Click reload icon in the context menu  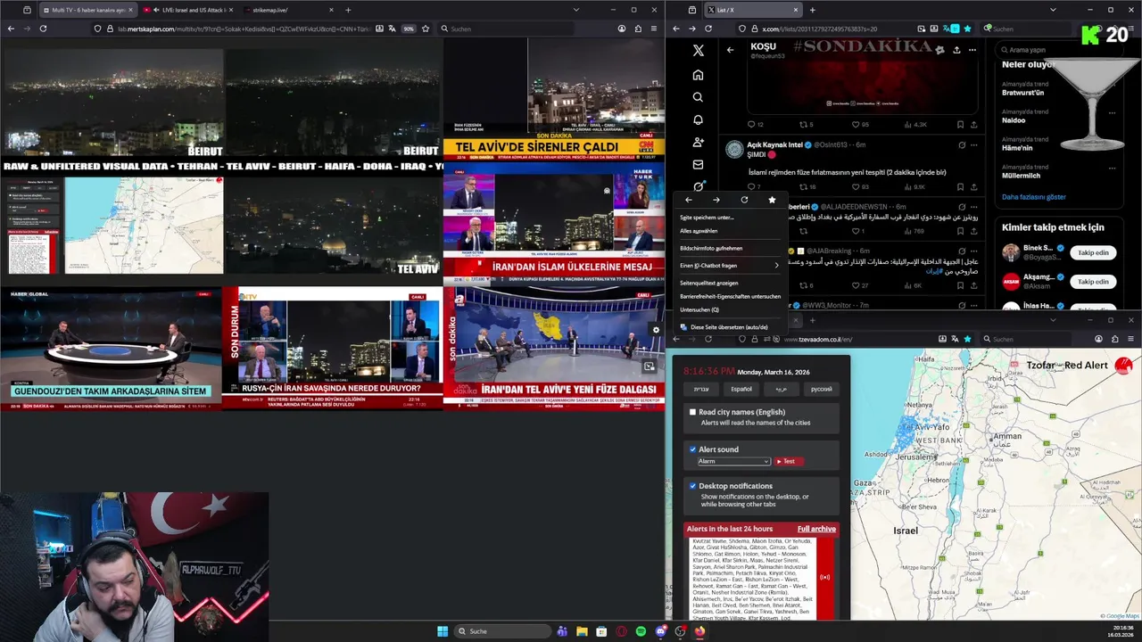click(x=744, y=200)
